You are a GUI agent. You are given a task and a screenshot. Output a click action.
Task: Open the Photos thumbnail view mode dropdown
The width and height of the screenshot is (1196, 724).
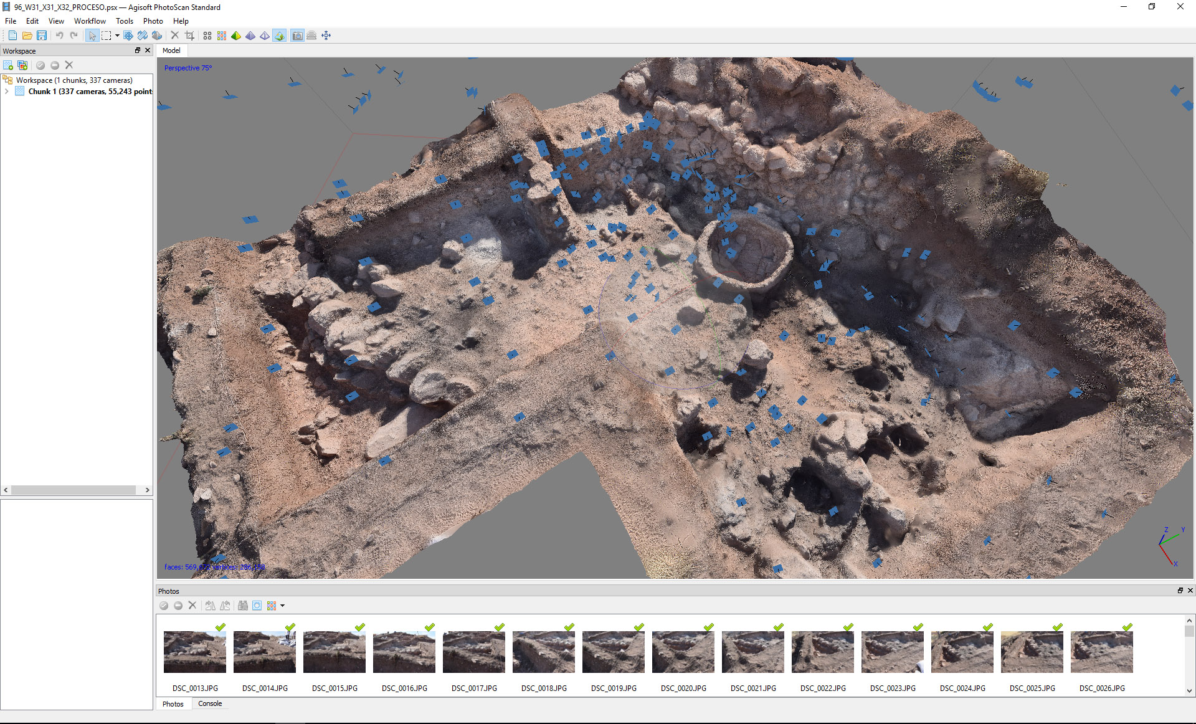(282, 606)
